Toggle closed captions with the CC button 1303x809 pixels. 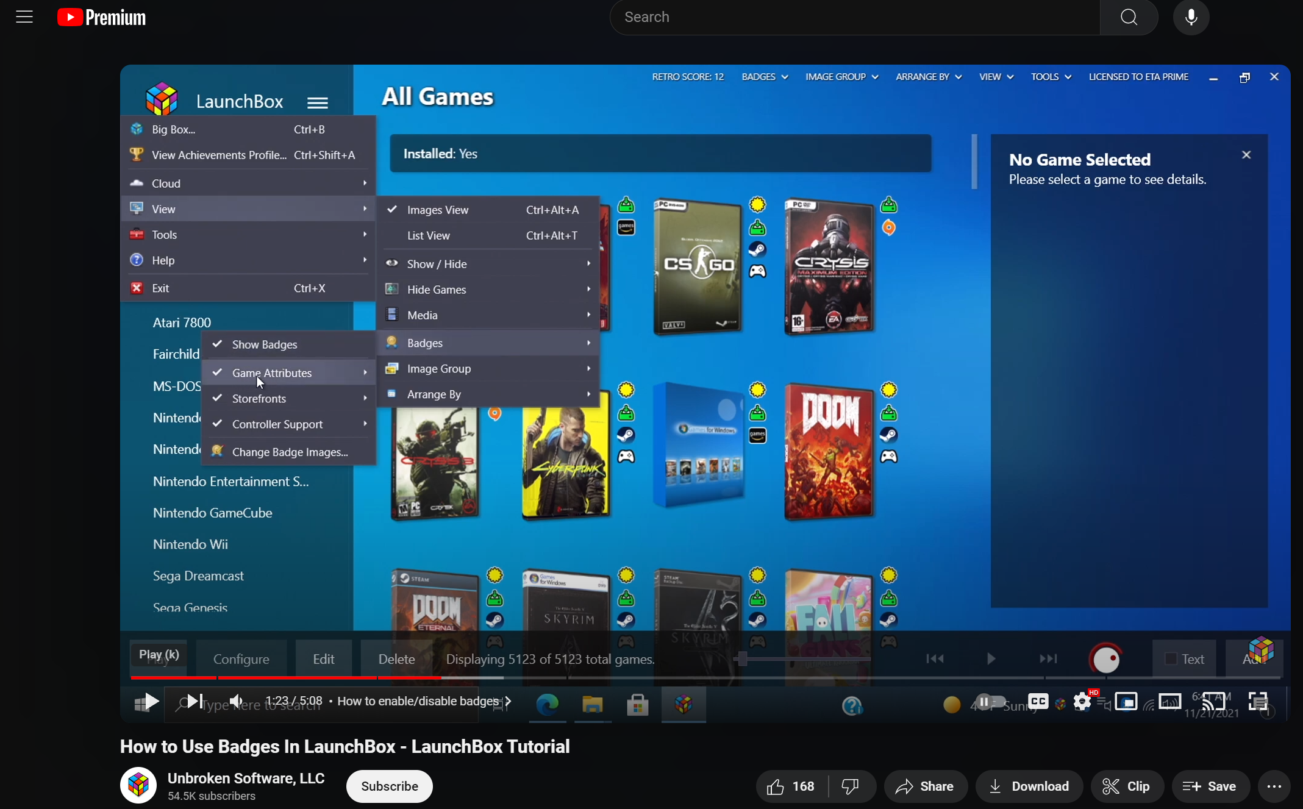pyautogui.click(x=1038, y=702)
